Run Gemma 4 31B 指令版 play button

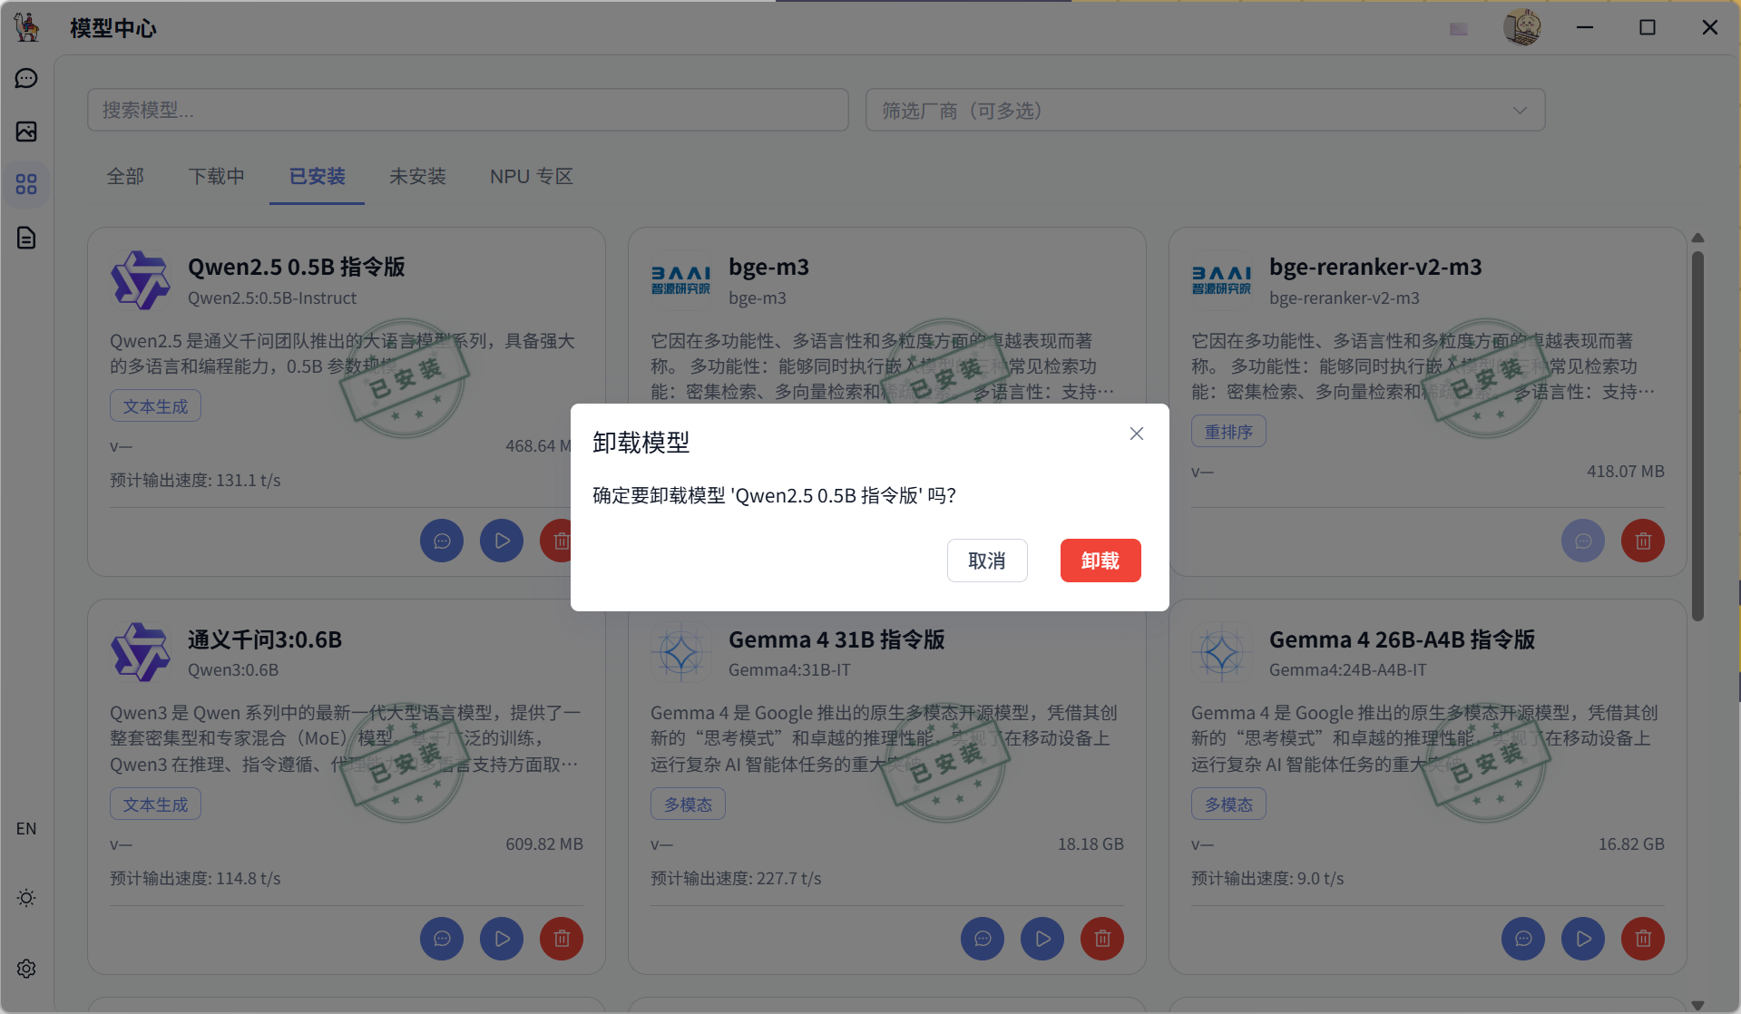pos(1042,938)
